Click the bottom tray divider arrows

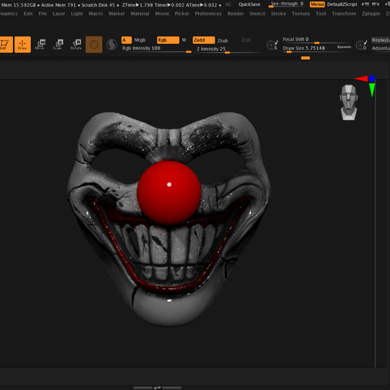(157, 388)
